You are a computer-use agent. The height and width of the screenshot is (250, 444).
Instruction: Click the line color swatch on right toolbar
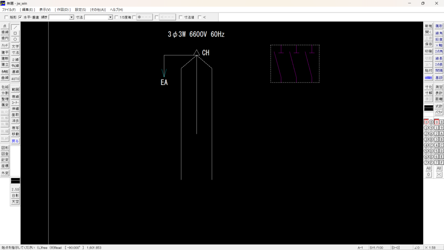428,108
